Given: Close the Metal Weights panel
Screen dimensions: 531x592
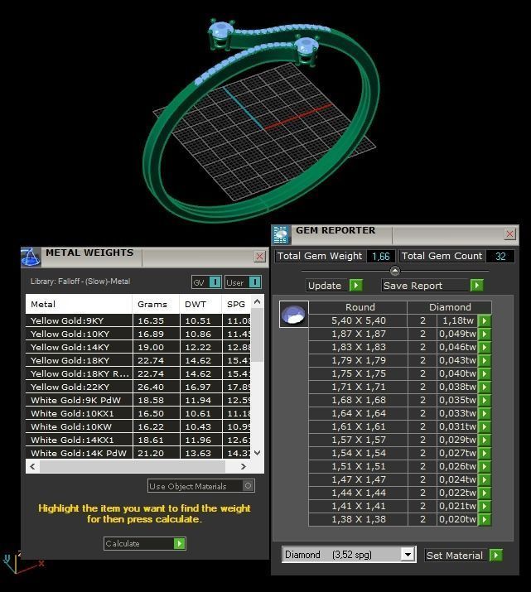Looking at the screenshot, I should tap(259, 257).
